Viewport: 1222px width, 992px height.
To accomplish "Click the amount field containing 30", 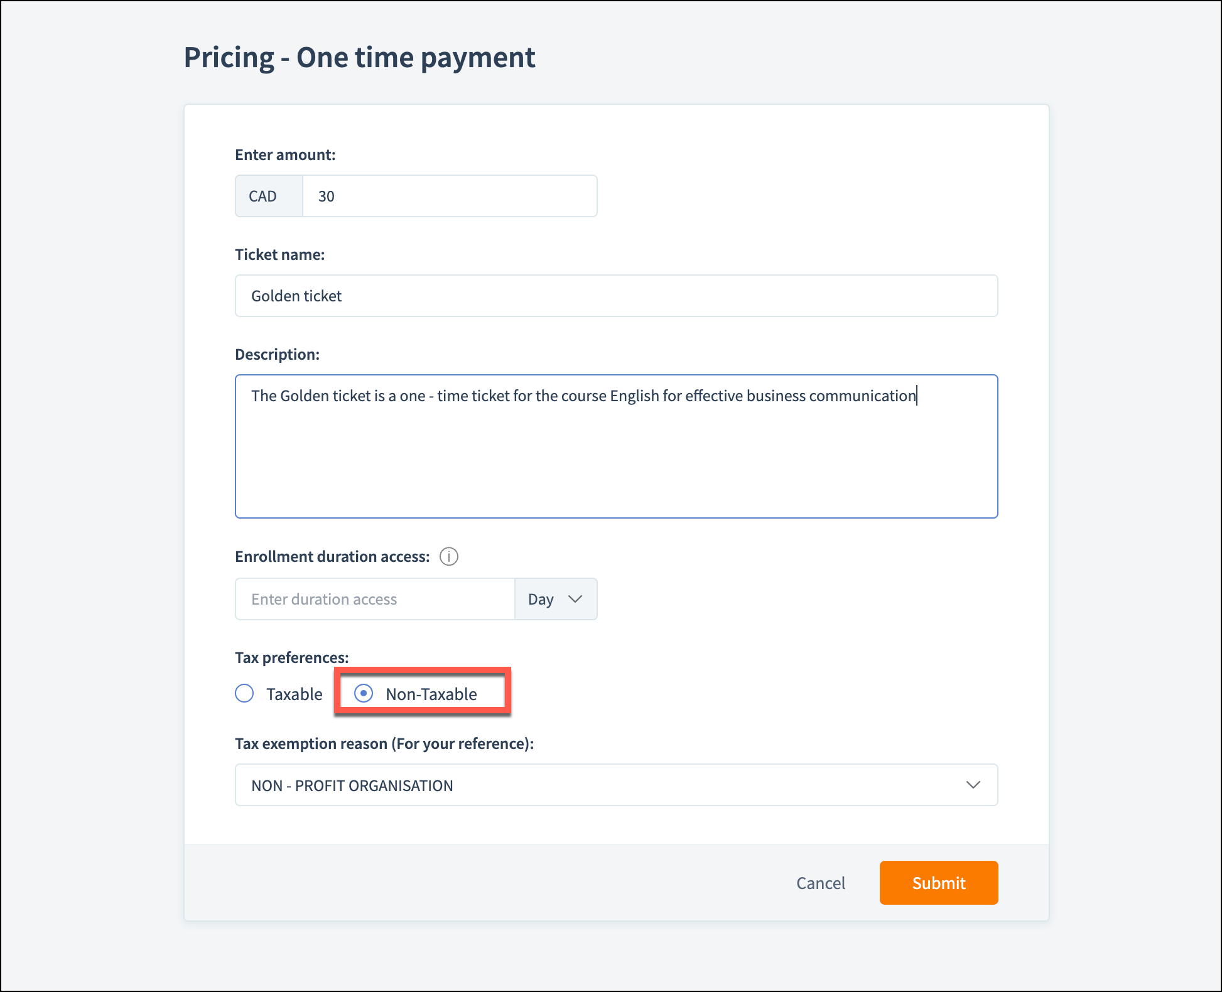I will tap(449, 196).
